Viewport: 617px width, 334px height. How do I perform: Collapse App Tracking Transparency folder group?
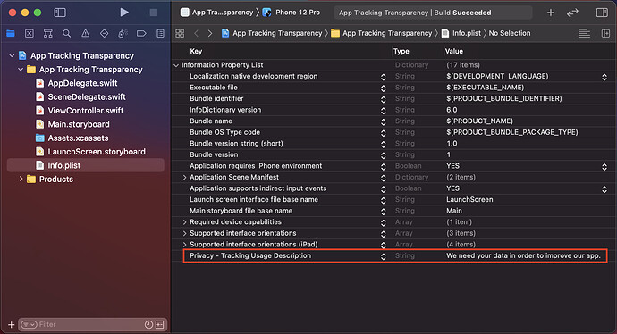[x=21, y=70]
